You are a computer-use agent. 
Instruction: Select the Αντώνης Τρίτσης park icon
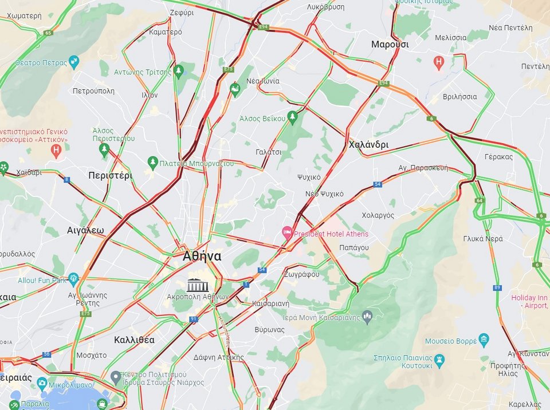click(179, 71)
